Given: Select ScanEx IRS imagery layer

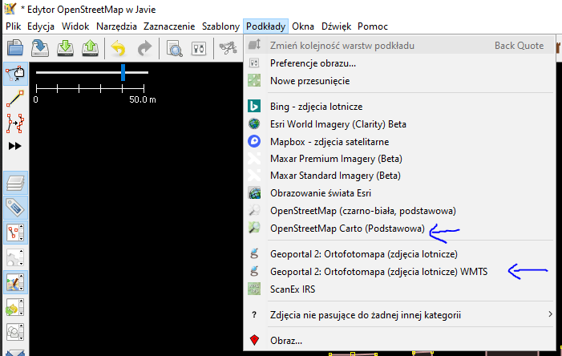Looking at the screenshot, I should pyautogui.click(x=399, y=289).
